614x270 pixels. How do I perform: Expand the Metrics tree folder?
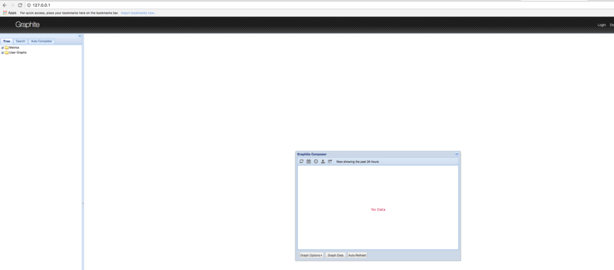click(x=2, y=47)
